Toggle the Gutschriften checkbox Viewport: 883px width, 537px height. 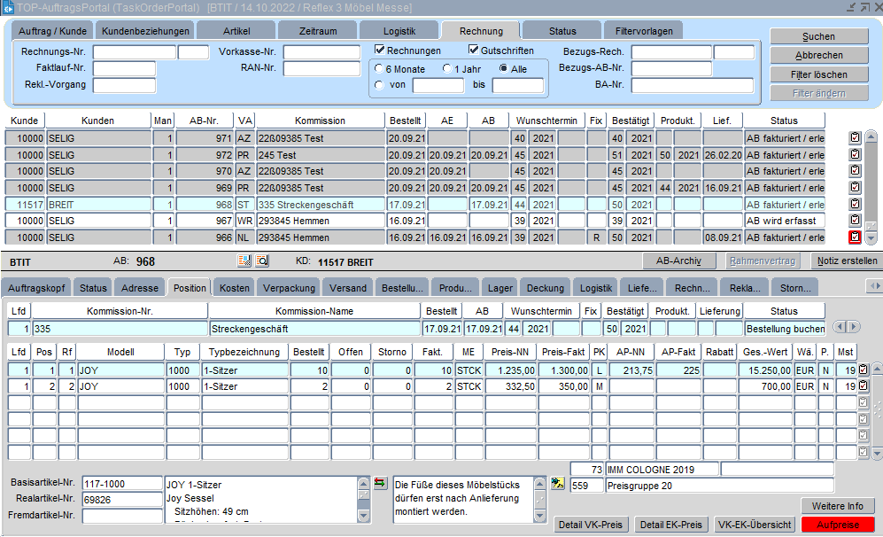coord(474,51)
